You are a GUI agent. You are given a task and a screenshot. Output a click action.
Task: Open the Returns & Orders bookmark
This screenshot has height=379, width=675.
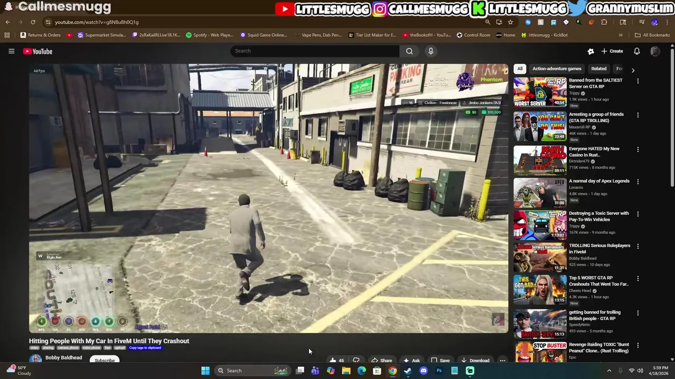click(x=41, y=35)
